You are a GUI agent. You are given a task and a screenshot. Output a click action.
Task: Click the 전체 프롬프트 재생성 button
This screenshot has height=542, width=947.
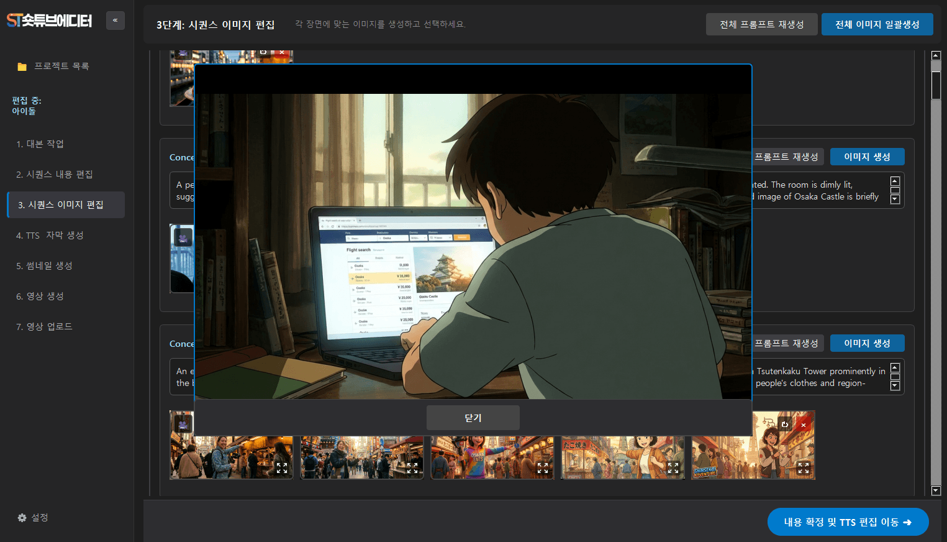[x=761, y=24]
